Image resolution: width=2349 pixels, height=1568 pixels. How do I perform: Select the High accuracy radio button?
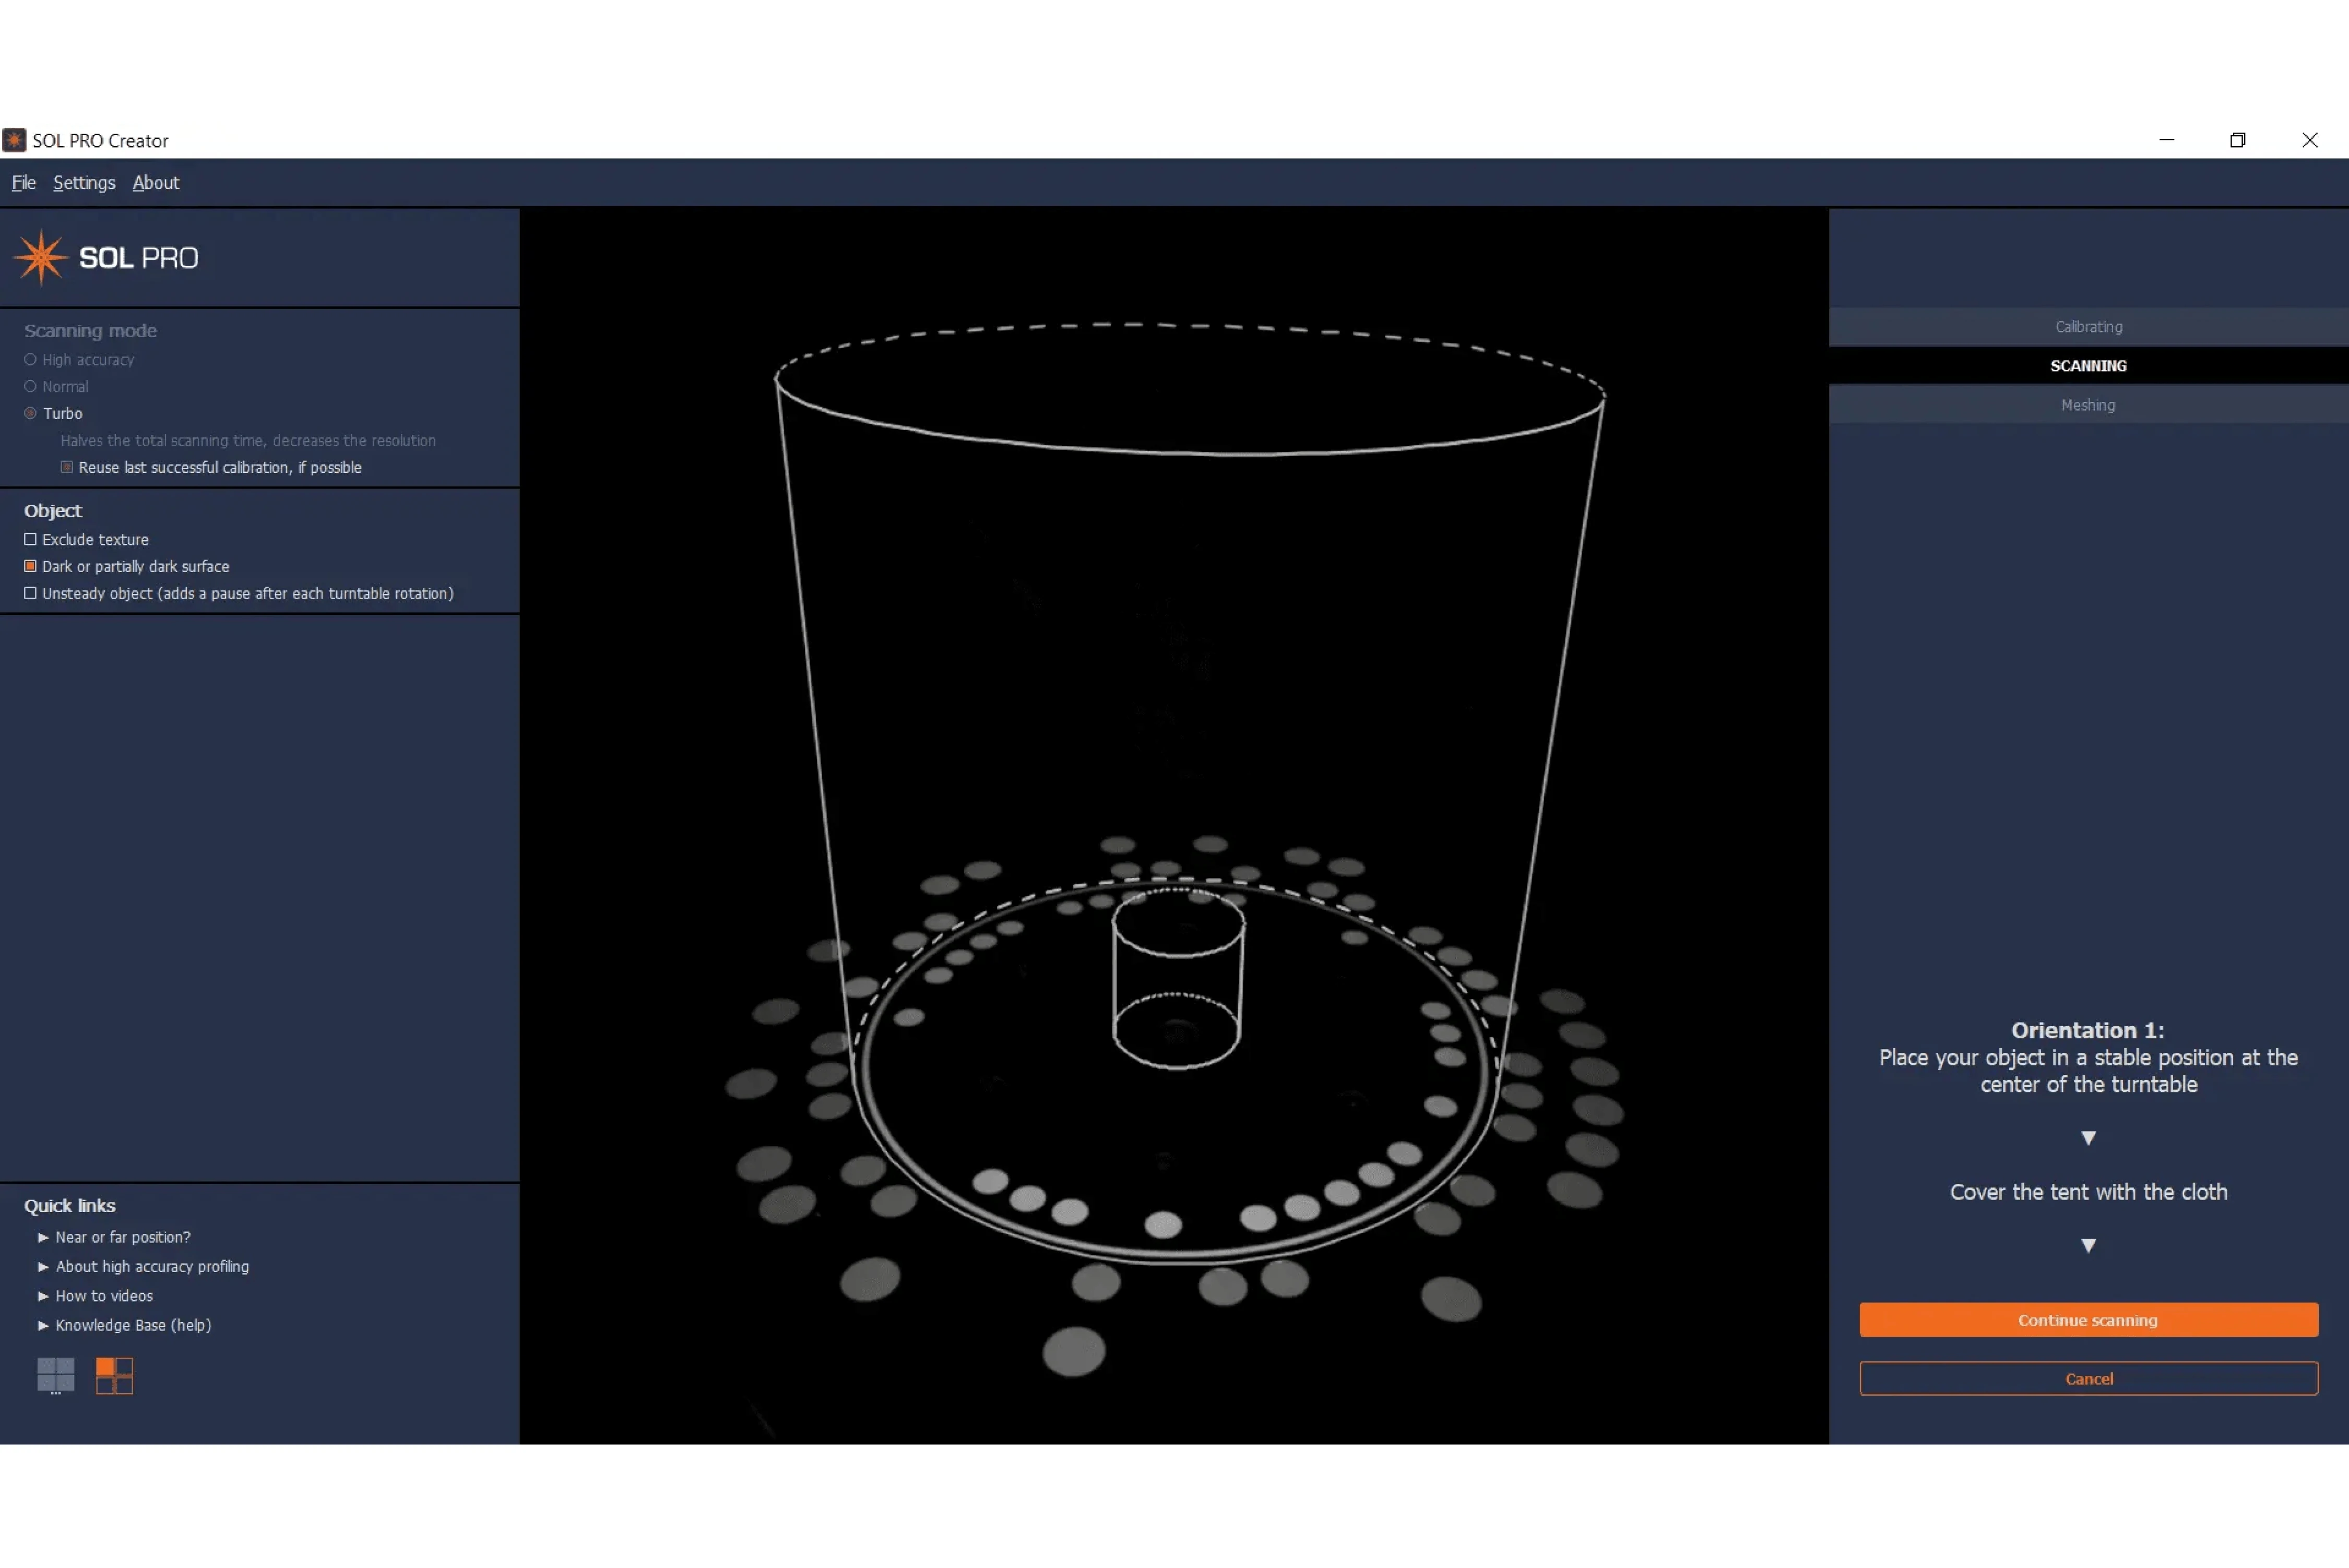(30, 359)
